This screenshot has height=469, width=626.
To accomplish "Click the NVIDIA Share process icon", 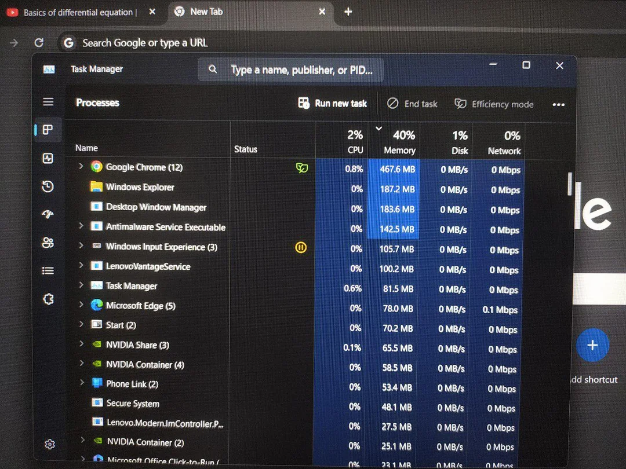I will 97,344.
